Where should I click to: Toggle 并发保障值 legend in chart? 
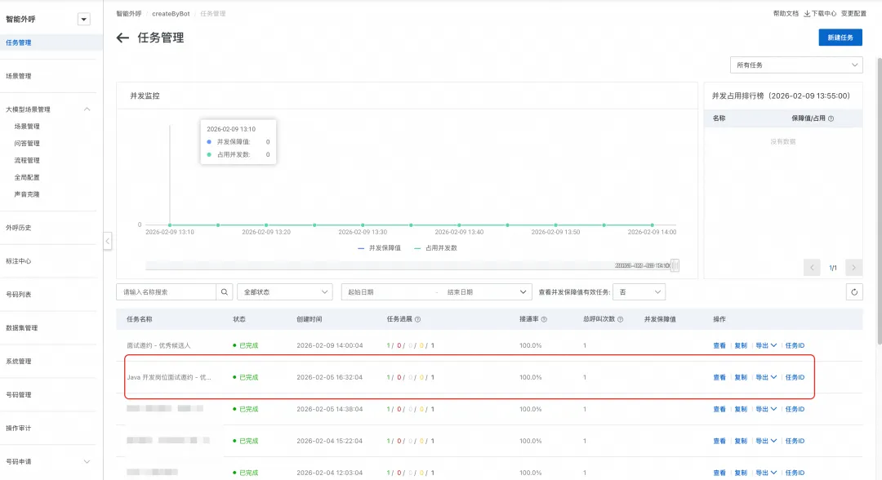click(379, 248)
